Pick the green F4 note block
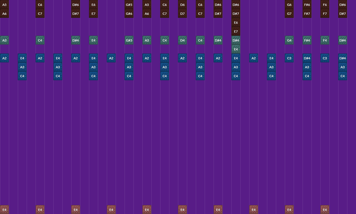 tap(325, 40)
